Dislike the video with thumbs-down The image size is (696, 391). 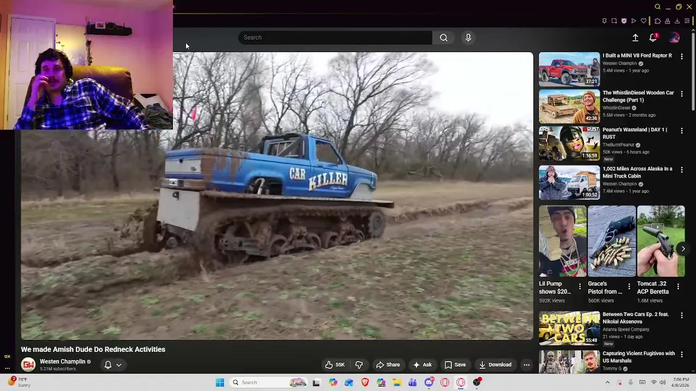(x=359, y=365)
